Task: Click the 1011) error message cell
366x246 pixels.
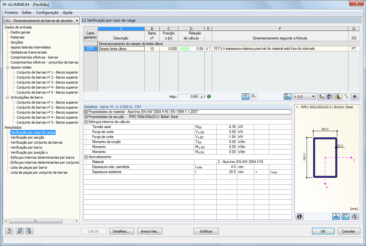Action: pos(280,49)
